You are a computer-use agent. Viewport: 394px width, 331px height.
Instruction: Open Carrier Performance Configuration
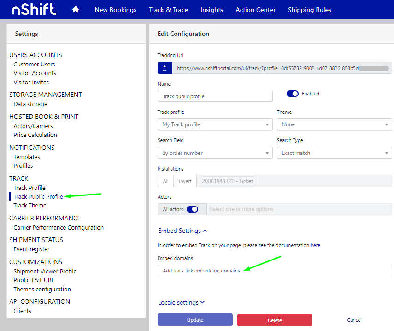(x=59, y=227)
